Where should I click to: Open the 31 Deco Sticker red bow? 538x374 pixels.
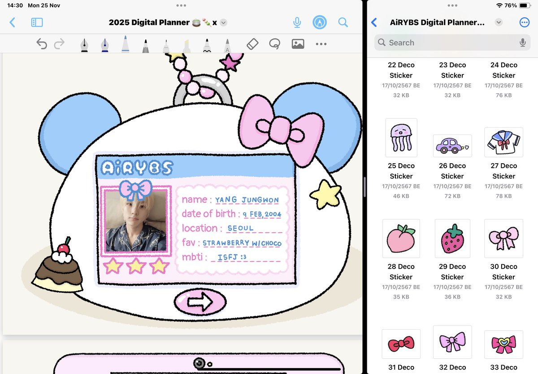pos(401,344)
